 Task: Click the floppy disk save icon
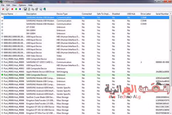(x=25, y=9)
